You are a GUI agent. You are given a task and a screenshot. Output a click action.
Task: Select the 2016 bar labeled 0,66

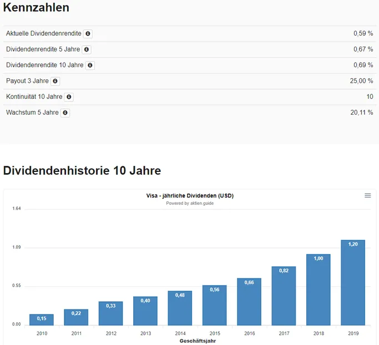(x=249, y=302)
